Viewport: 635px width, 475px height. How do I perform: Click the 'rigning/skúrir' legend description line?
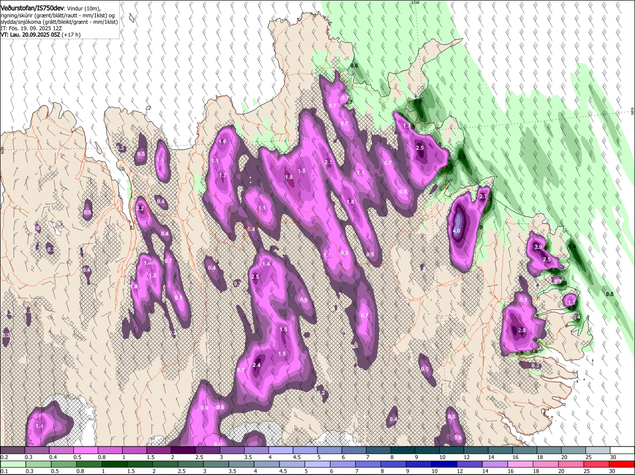click(x=58, y=15)
